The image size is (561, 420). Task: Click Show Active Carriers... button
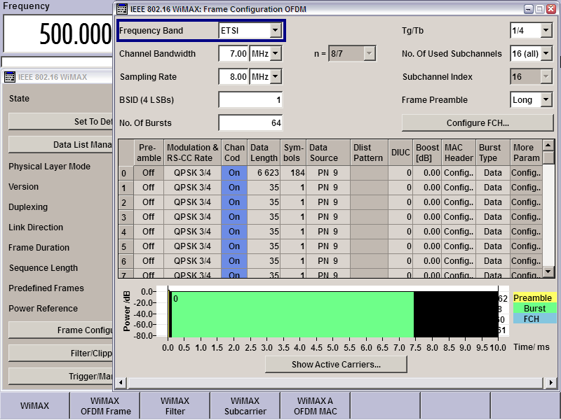pos(336,365)
